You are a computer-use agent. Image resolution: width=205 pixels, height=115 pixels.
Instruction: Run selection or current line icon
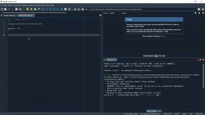[x=35, y=9]
